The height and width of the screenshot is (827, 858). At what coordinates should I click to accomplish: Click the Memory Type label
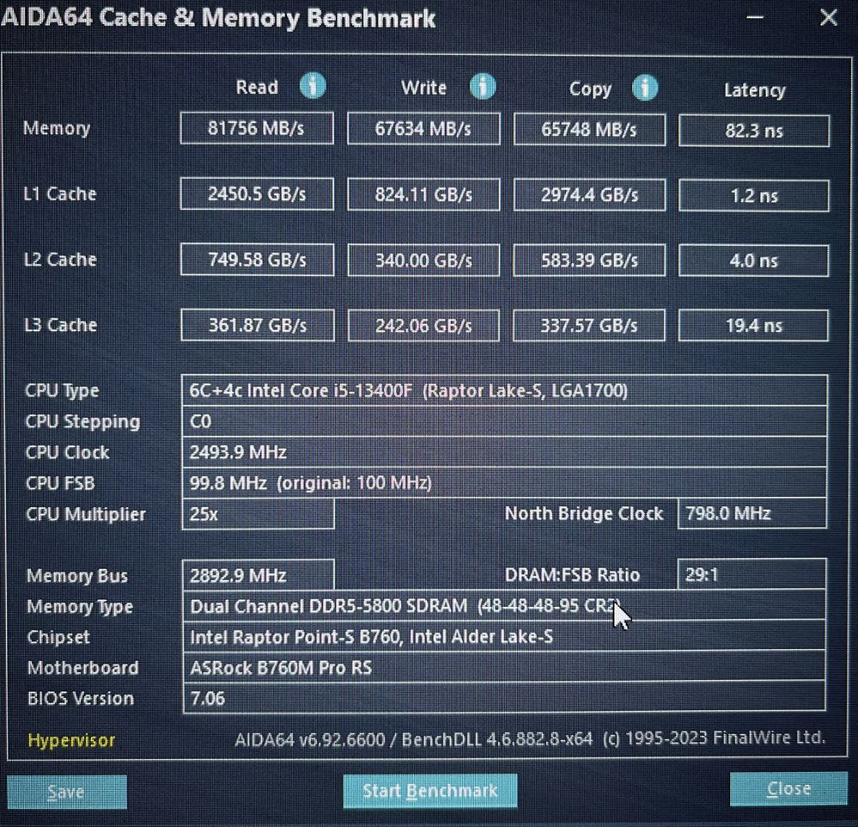point(80,607)
